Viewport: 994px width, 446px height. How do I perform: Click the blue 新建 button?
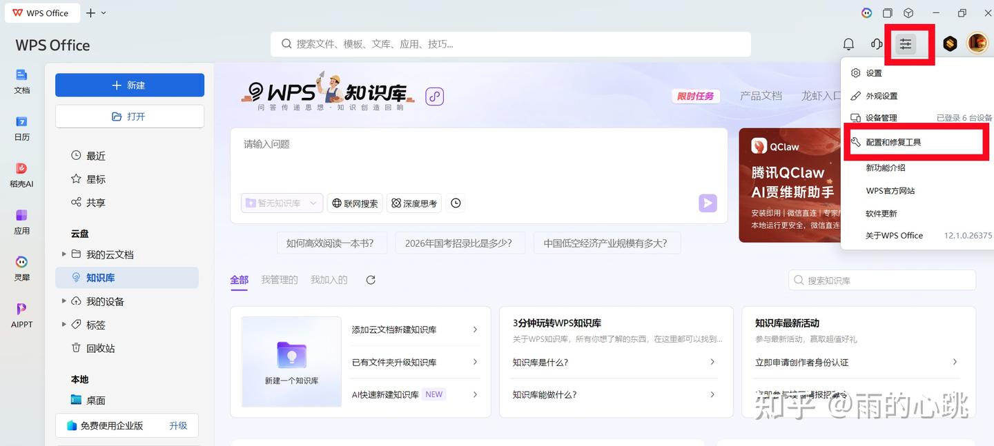130,85
